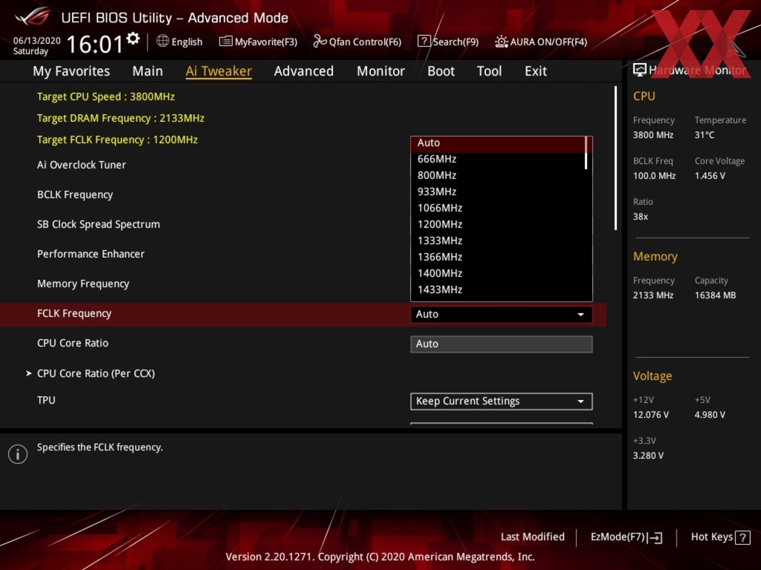761x570 pixels.
Task: Open the date-time settings gear icon
Action: [x=133, y=38]
